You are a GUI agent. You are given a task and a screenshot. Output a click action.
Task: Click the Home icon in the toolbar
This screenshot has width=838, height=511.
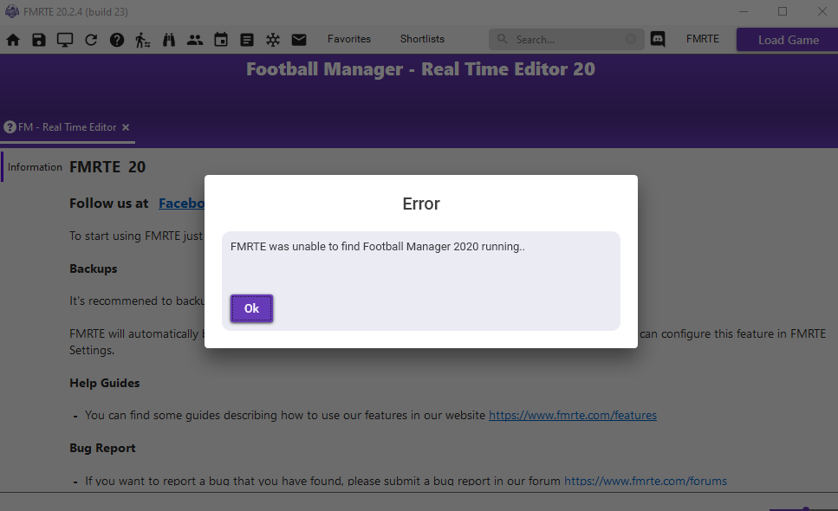[x=13, y=40]
